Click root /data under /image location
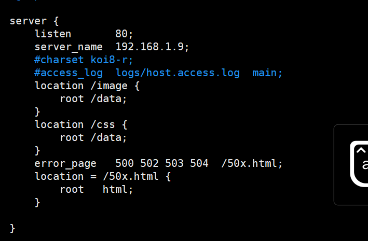Screen dimensions: 368x241 click(93, 98)
